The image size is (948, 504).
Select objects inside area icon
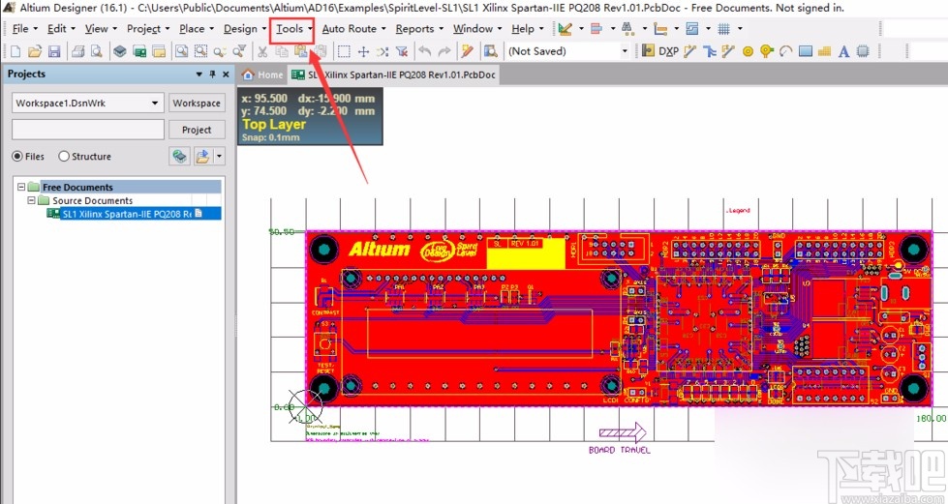pyautogui.click(x=344, y=51)
